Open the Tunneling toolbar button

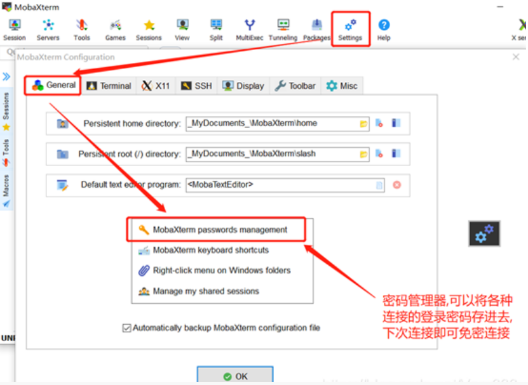tap(283, 30)
